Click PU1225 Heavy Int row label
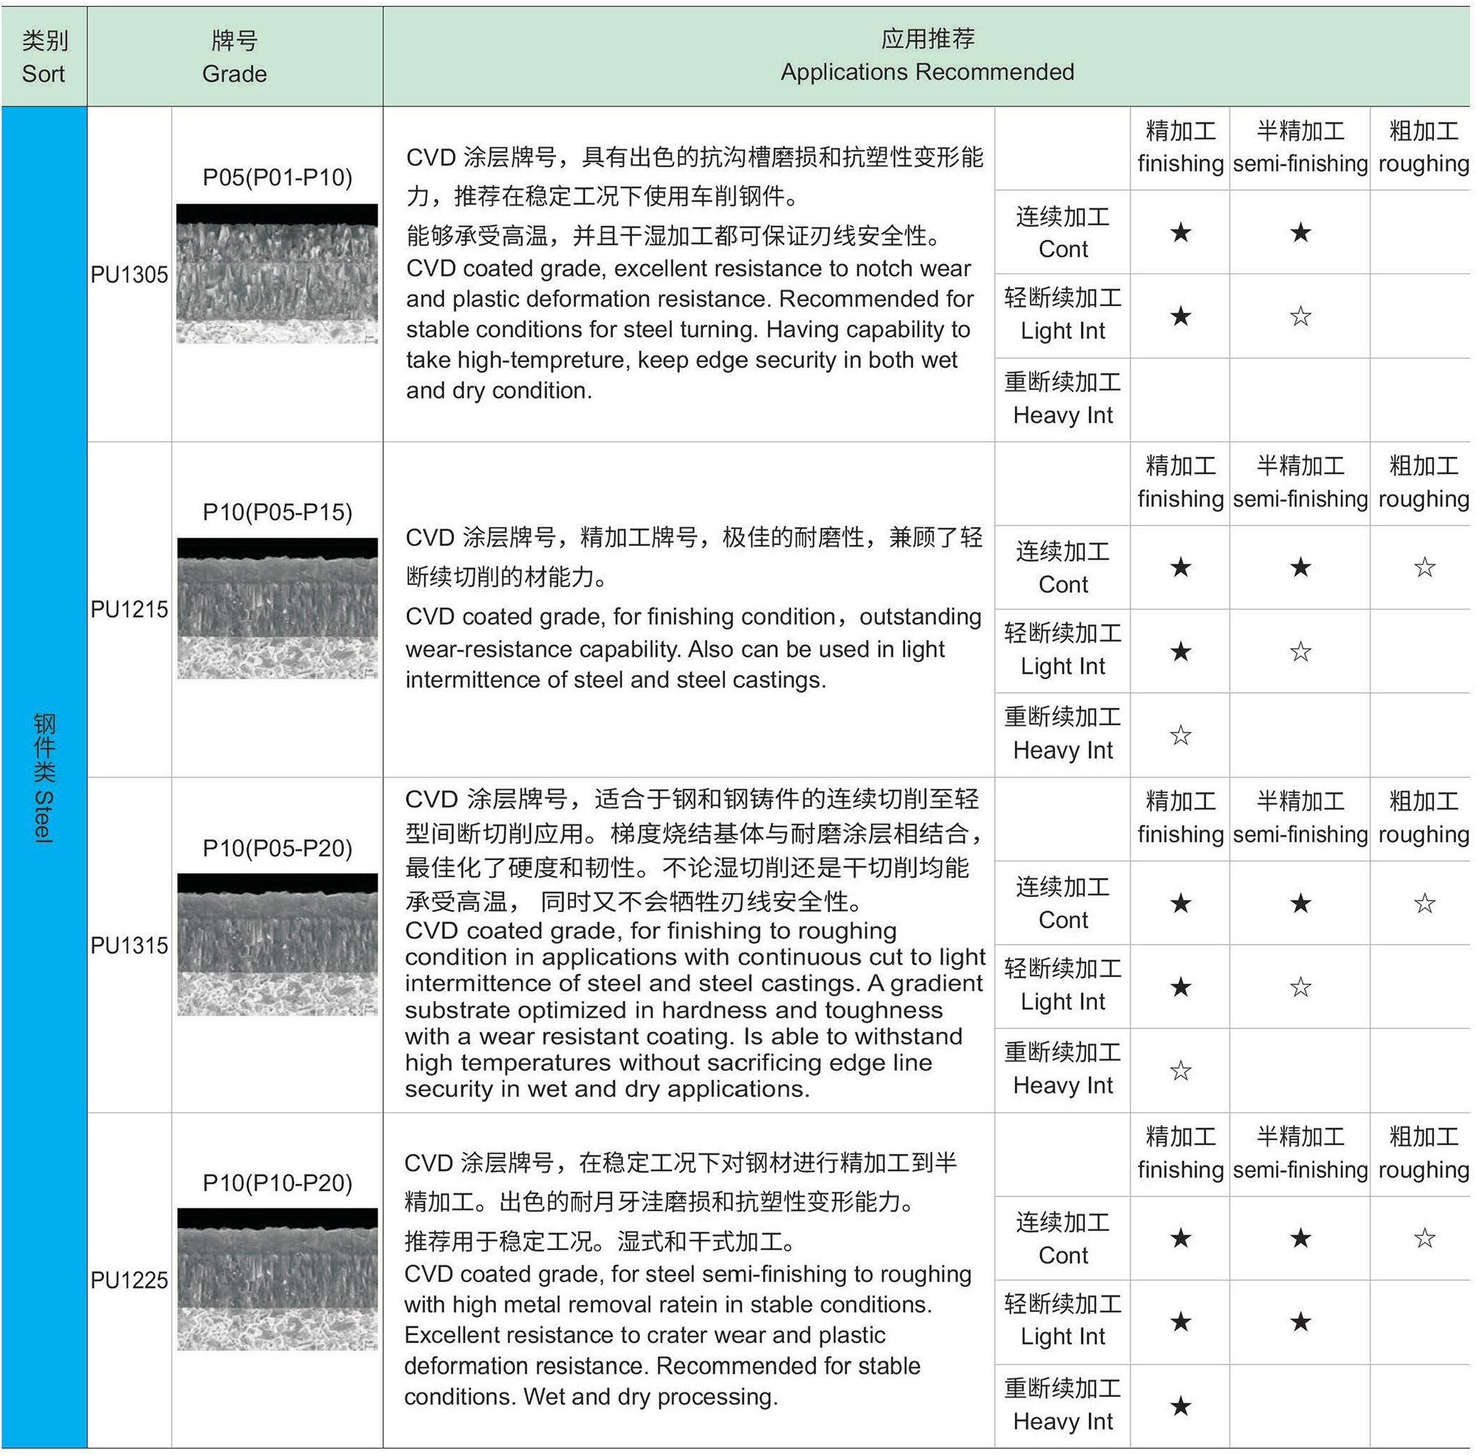This screenshot has height=1456, width=1476. tap(1063, 1405)
